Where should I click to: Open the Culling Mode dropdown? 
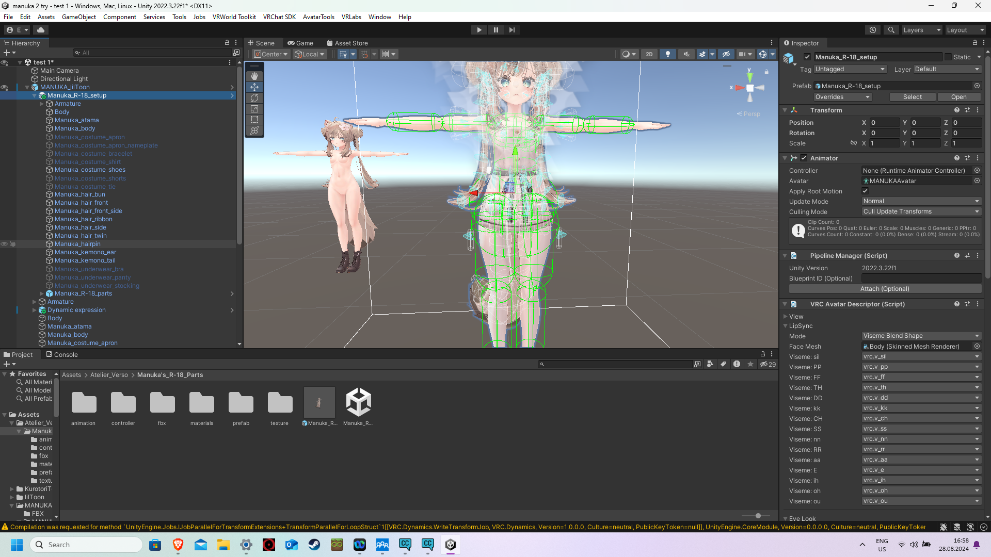point(921,211)
